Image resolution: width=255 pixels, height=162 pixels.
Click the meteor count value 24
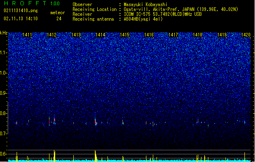(x=59, y=19)
